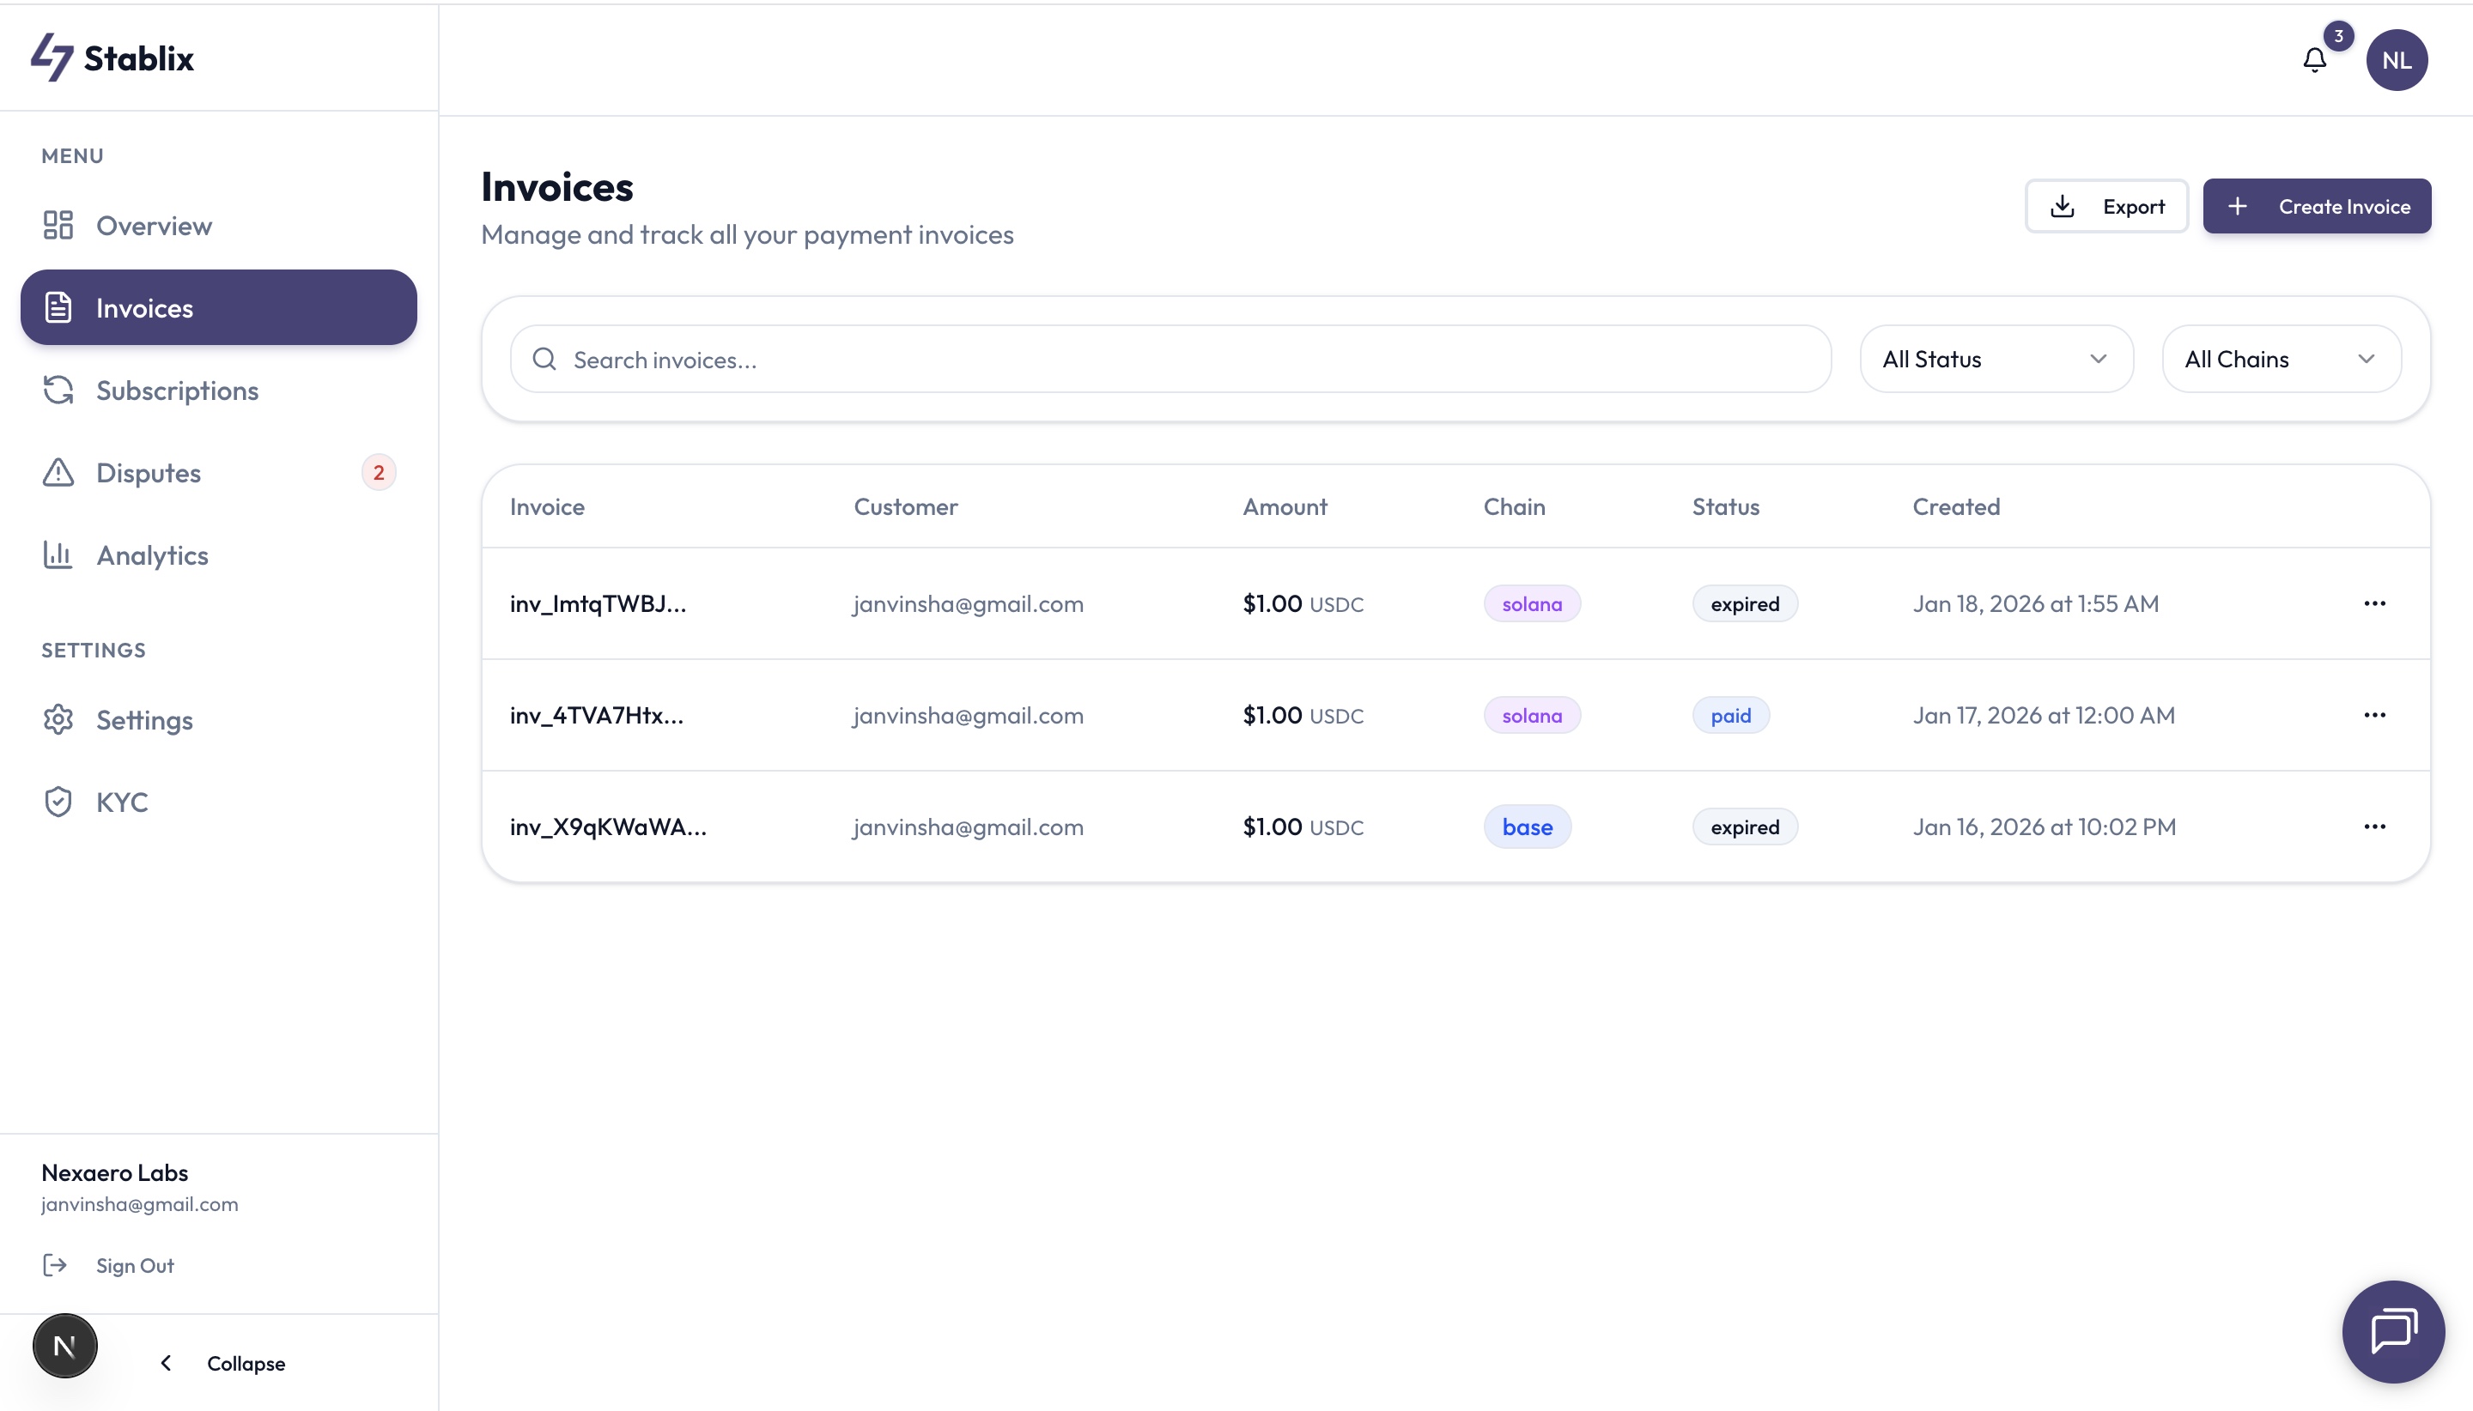Collapse the sidebar
The height and width of the screenshot is (1411, 2473).
pos(223,1363)
